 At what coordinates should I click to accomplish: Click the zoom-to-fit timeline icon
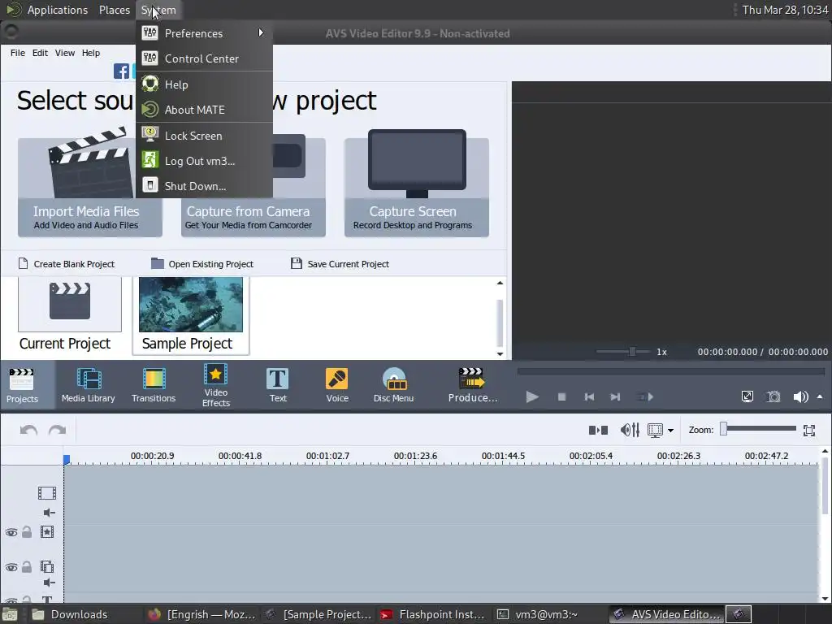[x=809, y=431]
